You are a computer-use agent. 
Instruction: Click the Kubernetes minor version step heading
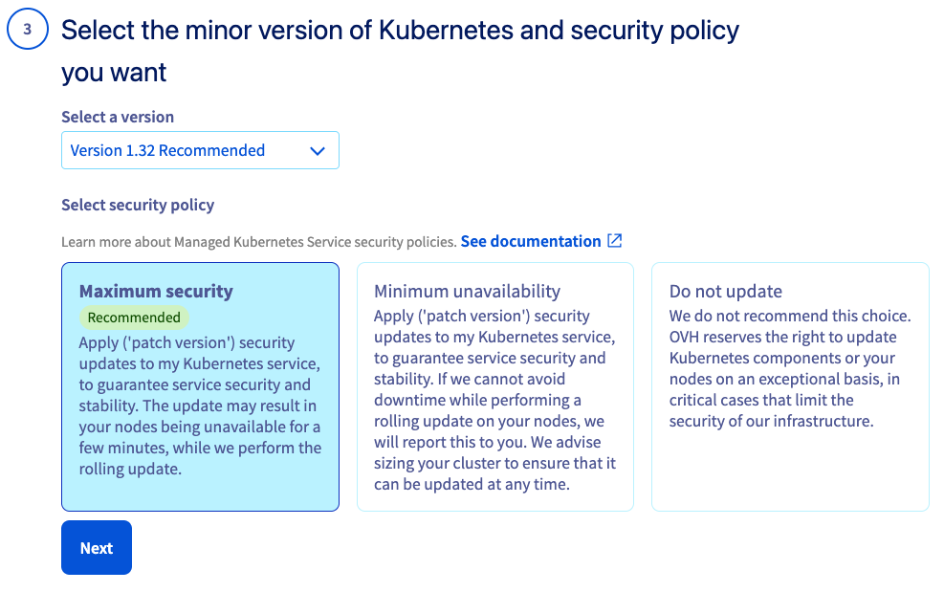pyautogui.click(x=400, y=51)
